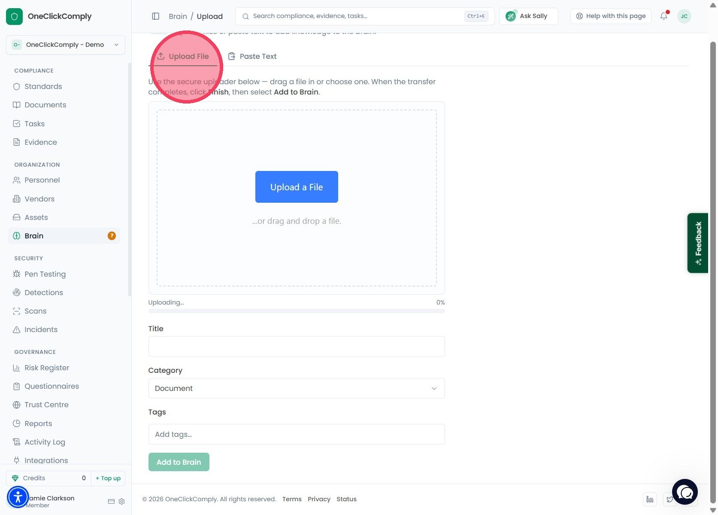Viewport: 718px width, 515px height.
Task: Click the orange 7 badge on Brain
Action: point(112,236)
